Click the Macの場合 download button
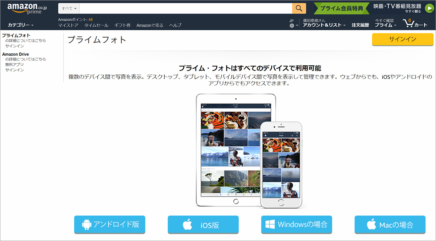This screenshot has width=436, height=241. pyautogui.click(x=390, y=225)
